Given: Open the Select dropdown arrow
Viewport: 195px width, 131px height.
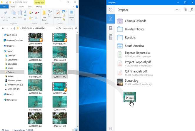Looking at the screenshot, I should 71,20.
